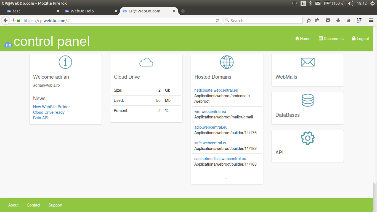Open the Beta API news link

41,118
